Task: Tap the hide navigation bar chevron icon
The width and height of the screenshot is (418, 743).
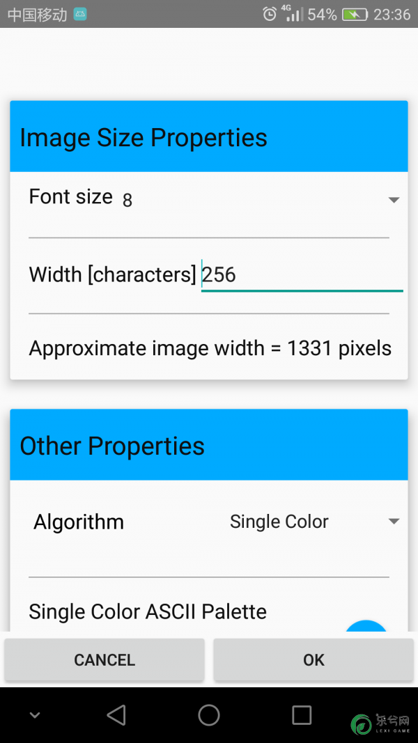Action: coord(35,715)
